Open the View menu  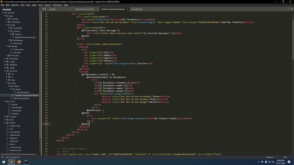pos(28,5)
